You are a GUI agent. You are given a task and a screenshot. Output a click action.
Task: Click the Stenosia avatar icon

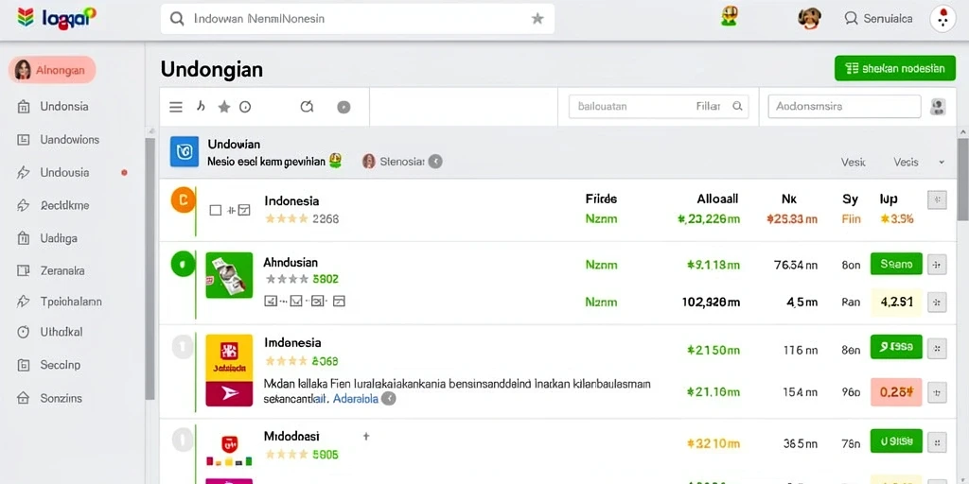[369, 162]
